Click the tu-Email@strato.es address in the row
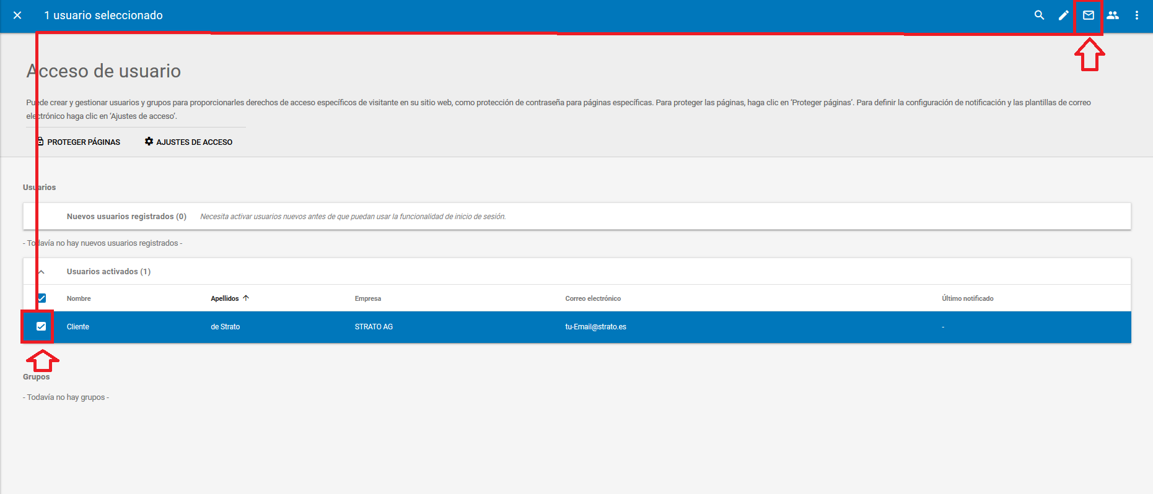The width and height of the screenshot is (1153, 494). pyautogui.click(x=595, y=327)
